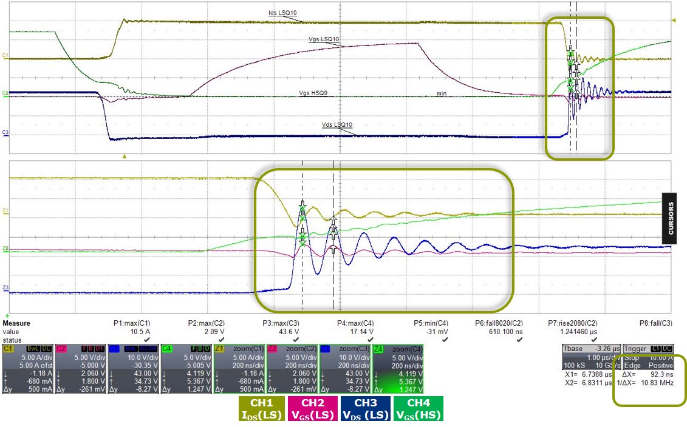Screen dimensions: 687x427
Task: Click the Measure table label
Action: pyautogui.click(x=17, y=323)
